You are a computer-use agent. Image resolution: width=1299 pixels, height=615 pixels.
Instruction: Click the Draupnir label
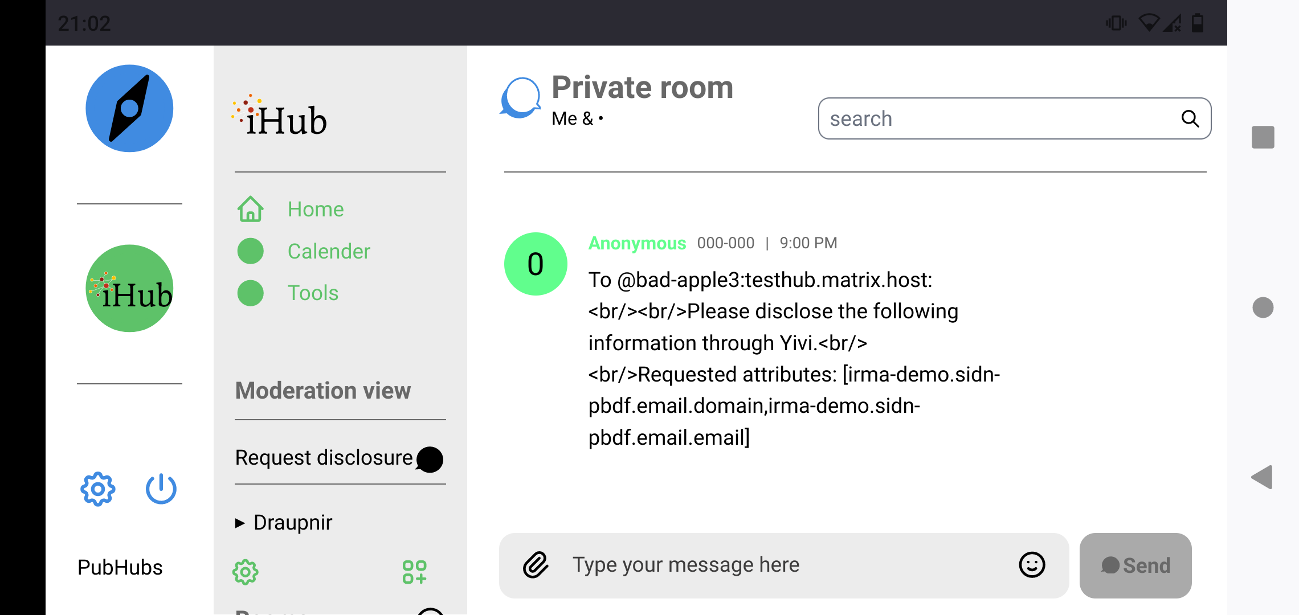point(293,523)
